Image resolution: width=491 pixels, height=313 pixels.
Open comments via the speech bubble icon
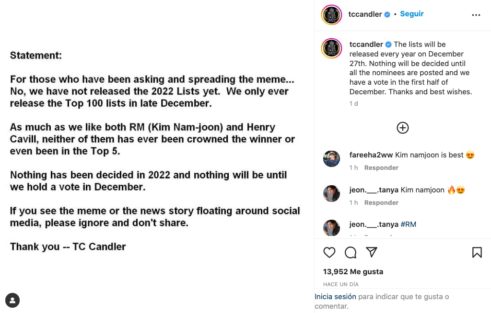point(351,252)
